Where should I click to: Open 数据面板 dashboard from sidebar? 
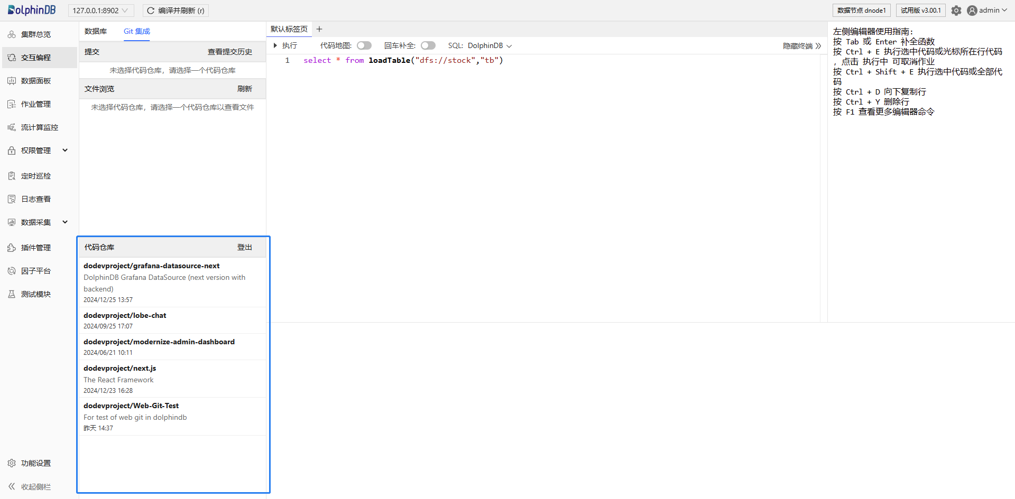36,81
